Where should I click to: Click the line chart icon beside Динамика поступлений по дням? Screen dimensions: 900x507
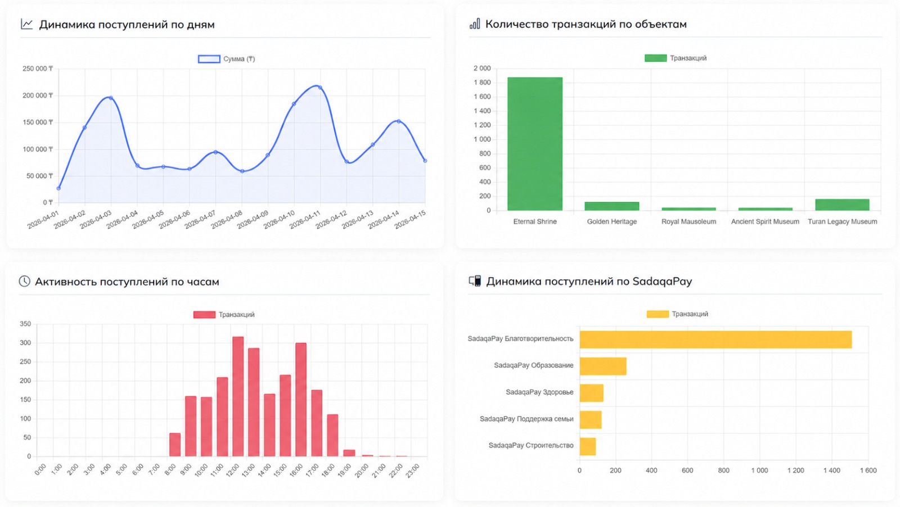point(26,24)
